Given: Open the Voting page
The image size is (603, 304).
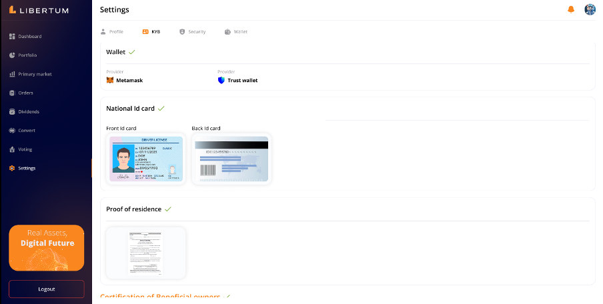Looking at the screenshot, I should tap(25, 149).
